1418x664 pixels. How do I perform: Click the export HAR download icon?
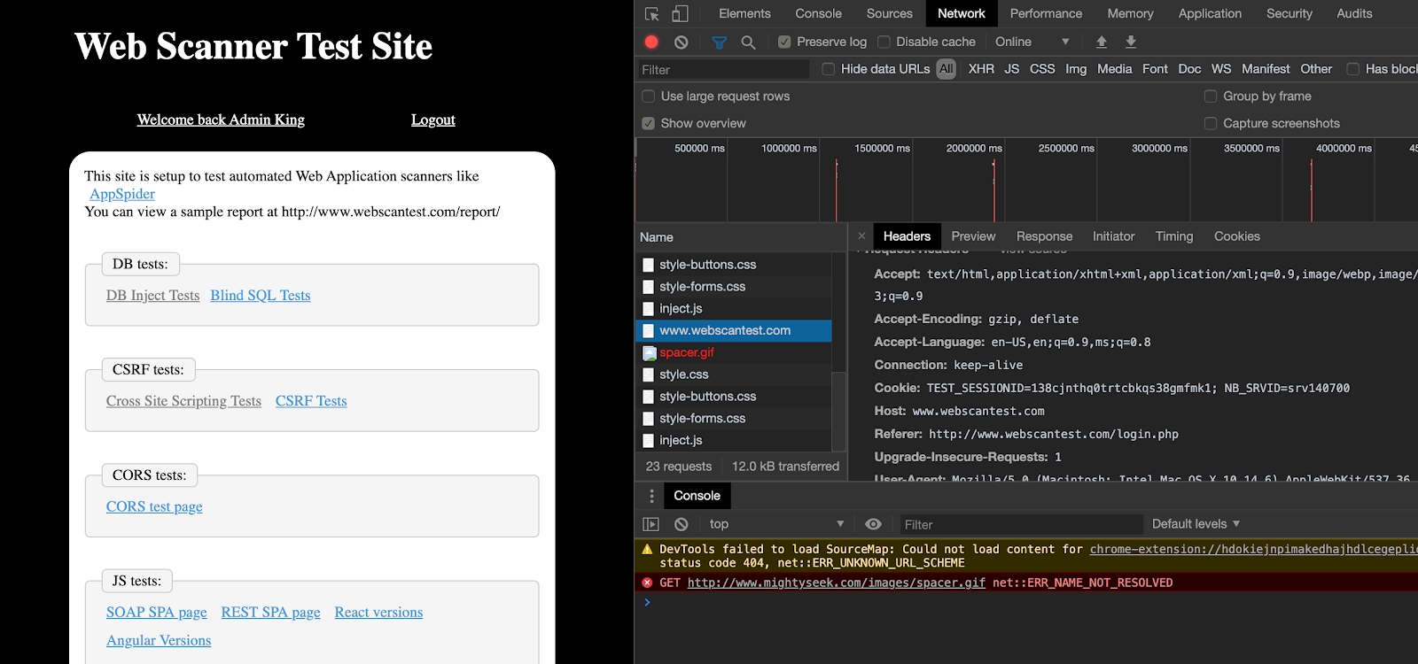pos(1131,42)
